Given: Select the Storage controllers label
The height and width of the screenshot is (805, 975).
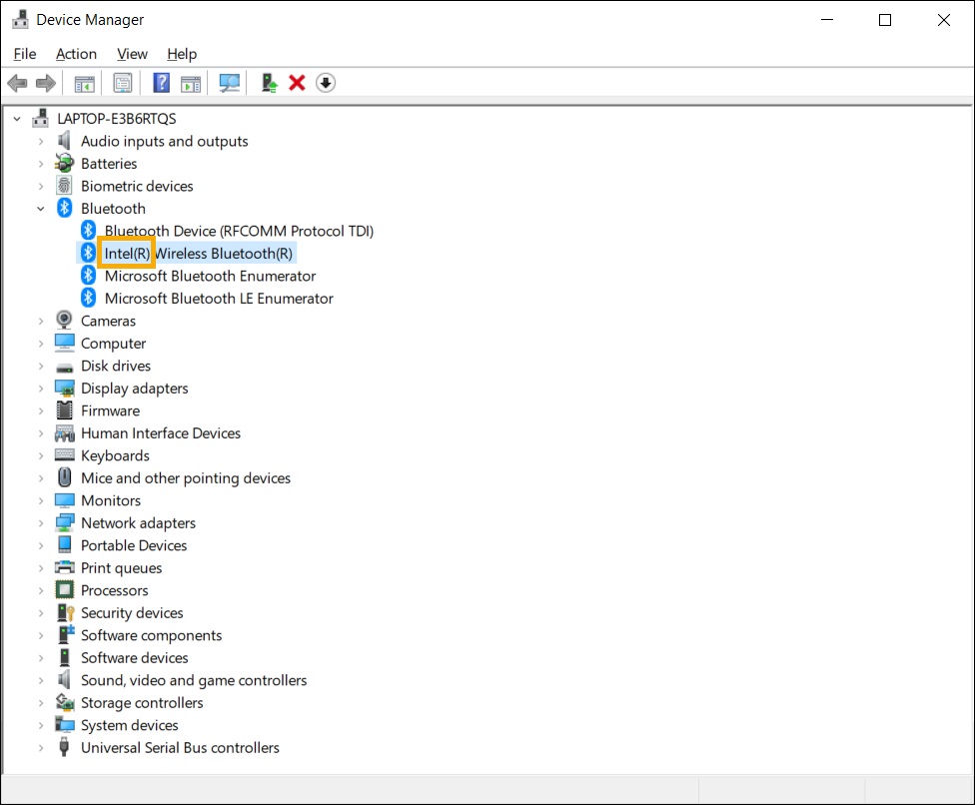Looking at the screenshot, I should pyautogui.click(x=142, y=702).
